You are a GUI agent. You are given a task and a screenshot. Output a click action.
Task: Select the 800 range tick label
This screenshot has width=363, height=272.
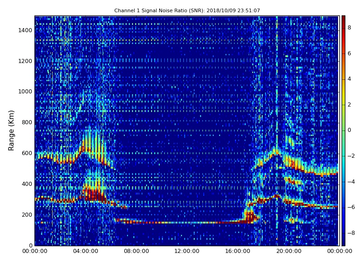[x=27, y=122]
